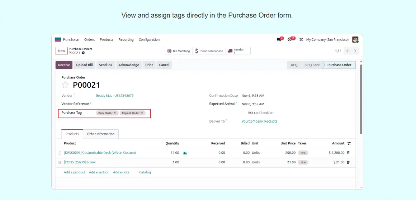Open the messages chat icon

tap(279, 39)
